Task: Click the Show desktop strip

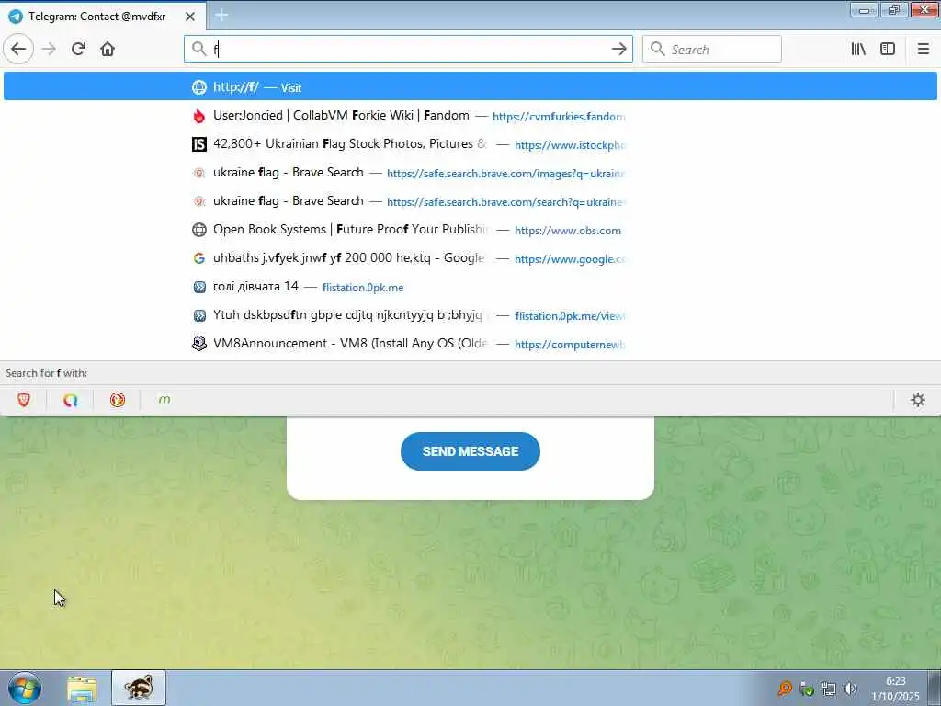Action: click(x=935, y=688)
